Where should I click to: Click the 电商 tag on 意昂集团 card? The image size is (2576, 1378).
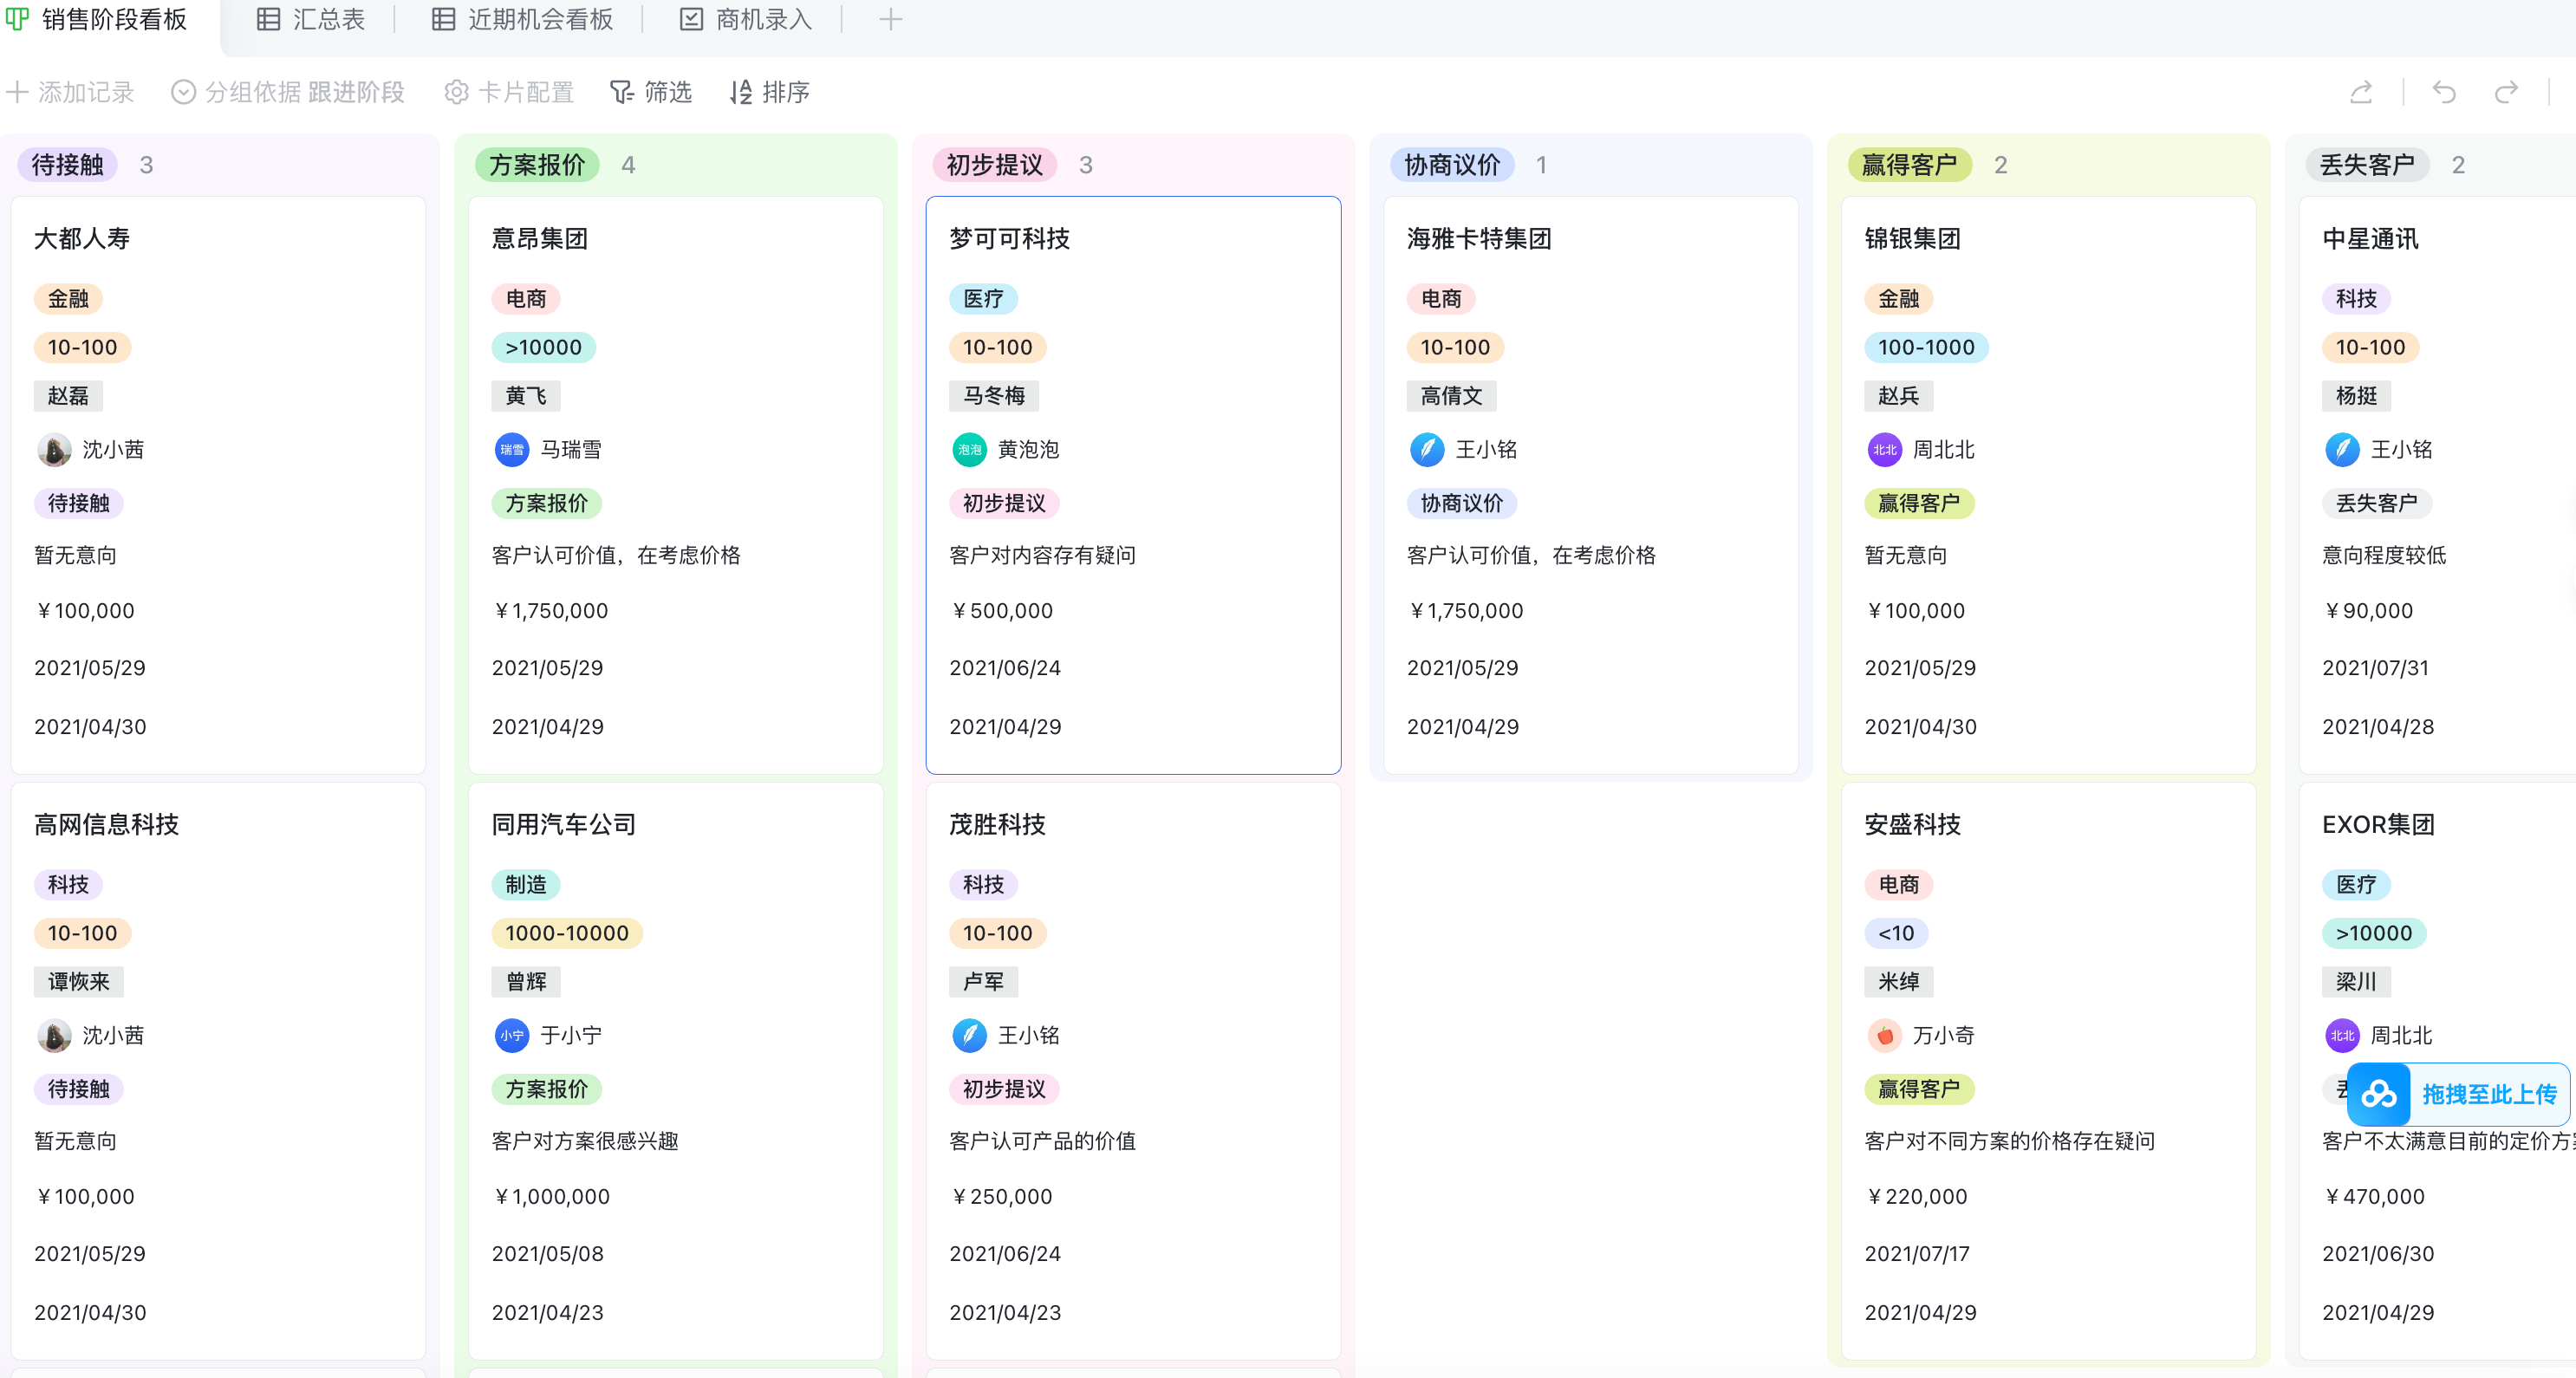click(526, 299)
